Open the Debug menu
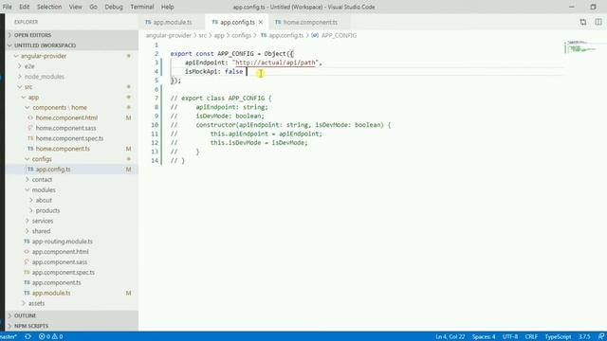This screenshot has height=341, width=607. [114, 7]
